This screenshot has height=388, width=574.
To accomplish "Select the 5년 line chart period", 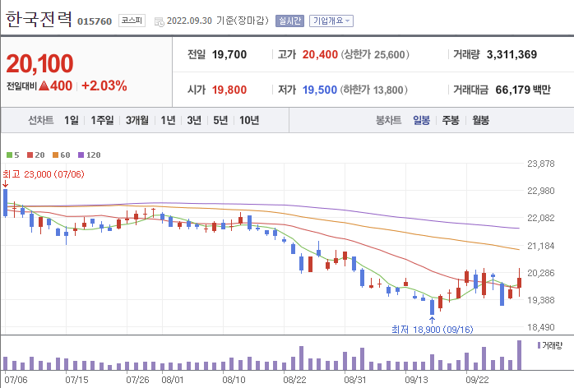I will coord(220,120).
